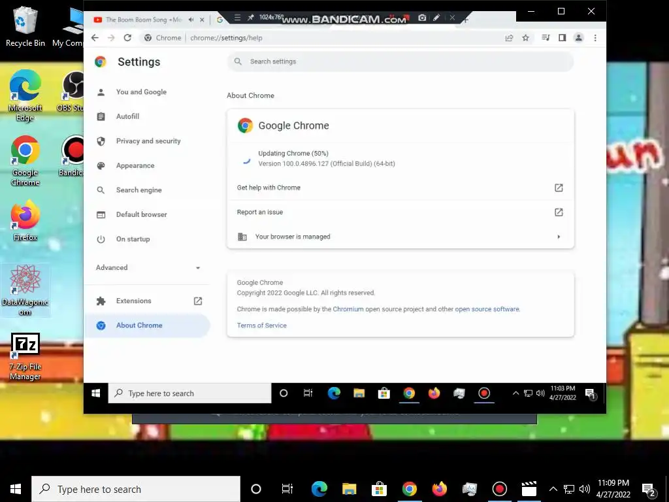Image resolution: width=669 pixels, height=502 pixels.
Task: Click Firefox icon on inner recorded taskbar
Action: pyautogui.click(x=434, y=393)
